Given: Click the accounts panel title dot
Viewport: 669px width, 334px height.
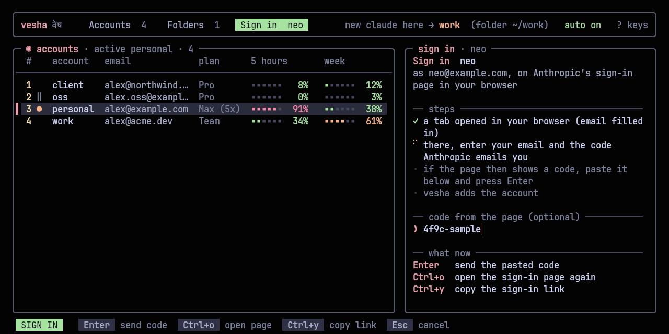Looking at the screenshot, I should 29,49.
